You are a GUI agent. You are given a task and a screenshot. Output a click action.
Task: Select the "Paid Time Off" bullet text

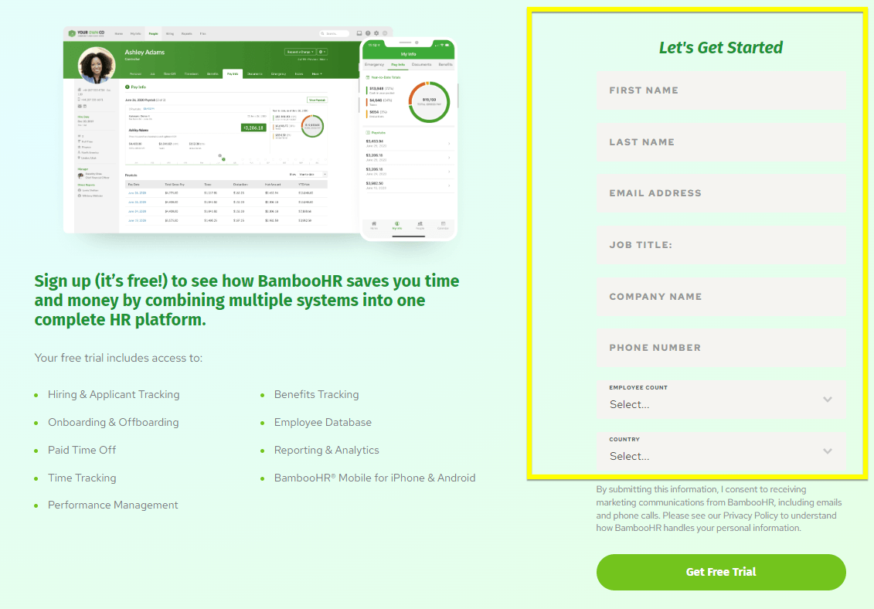[x=82, y=450]
